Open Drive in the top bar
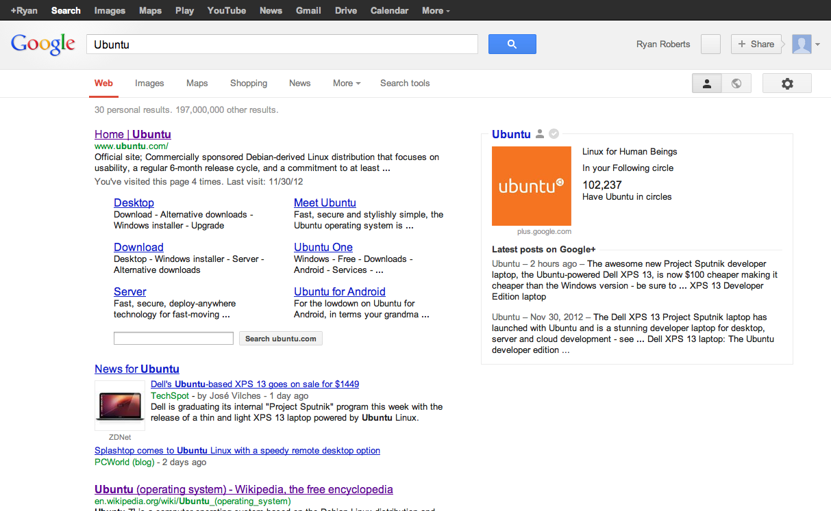831x511 pixels. (x=346, y=10)
